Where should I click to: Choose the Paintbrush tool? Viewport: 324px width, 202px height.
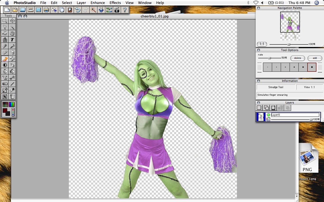point(12,46)
